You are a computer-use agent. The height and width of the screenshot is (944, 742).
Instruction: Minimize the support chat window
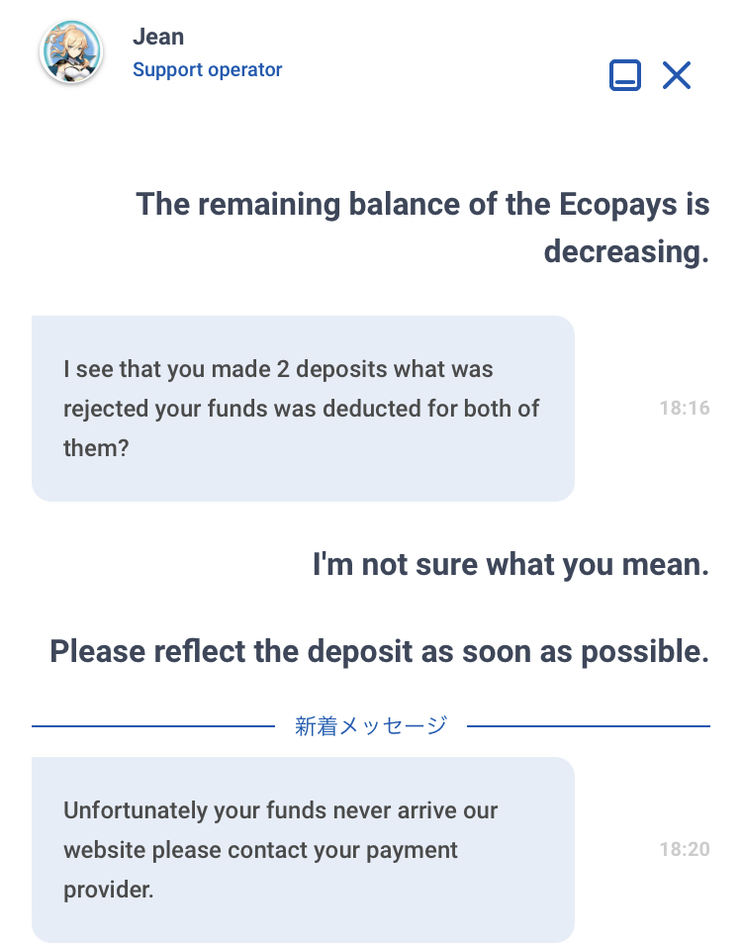[625, 75]
